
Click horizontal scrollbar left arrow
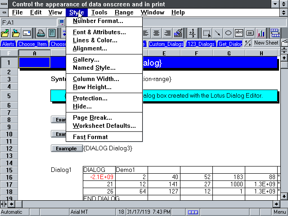point(12,204)
